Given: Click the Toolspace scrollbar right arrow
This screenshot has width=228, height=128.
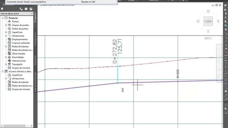Looking at the screenshot, I should tap(31, 126).
